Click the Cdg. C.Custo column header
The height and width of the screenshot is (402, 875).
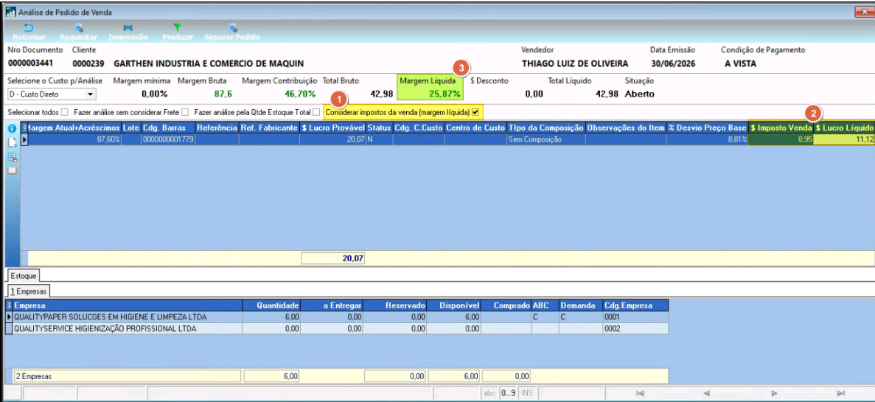click(x=419, y=128)
